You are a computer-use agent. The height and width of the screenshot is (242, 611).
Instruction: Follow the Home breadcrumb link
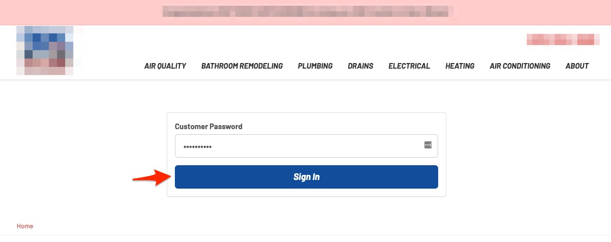25,226
